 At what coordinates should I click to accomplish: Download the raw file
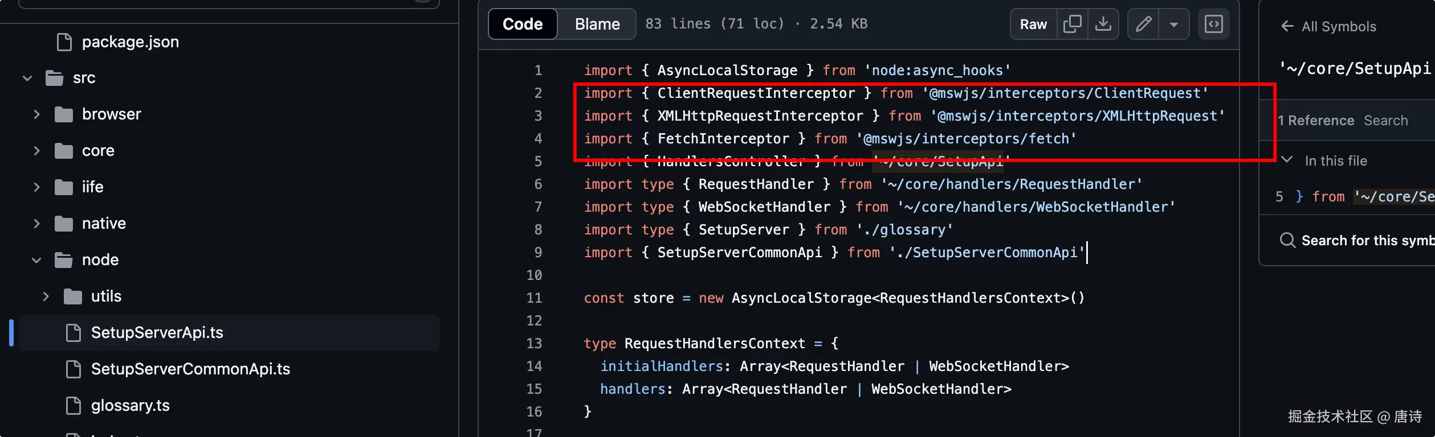(x=1103, y=24)
